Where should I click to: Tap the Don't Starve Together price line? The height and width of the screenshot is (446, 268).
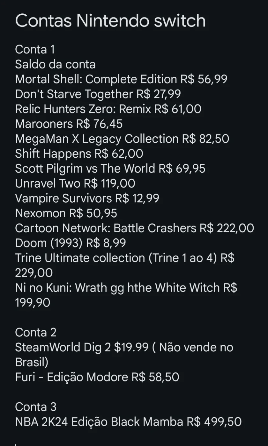point(98,94)
